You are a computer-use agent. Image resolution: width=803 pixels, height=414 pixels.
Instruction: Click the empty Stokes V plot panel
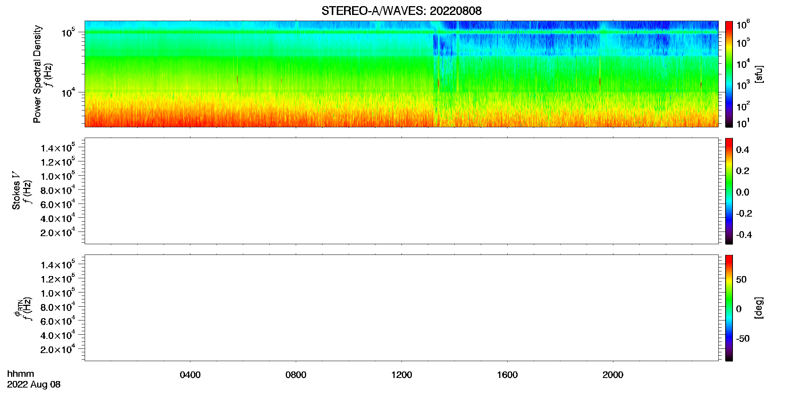[x=401, y=191]
